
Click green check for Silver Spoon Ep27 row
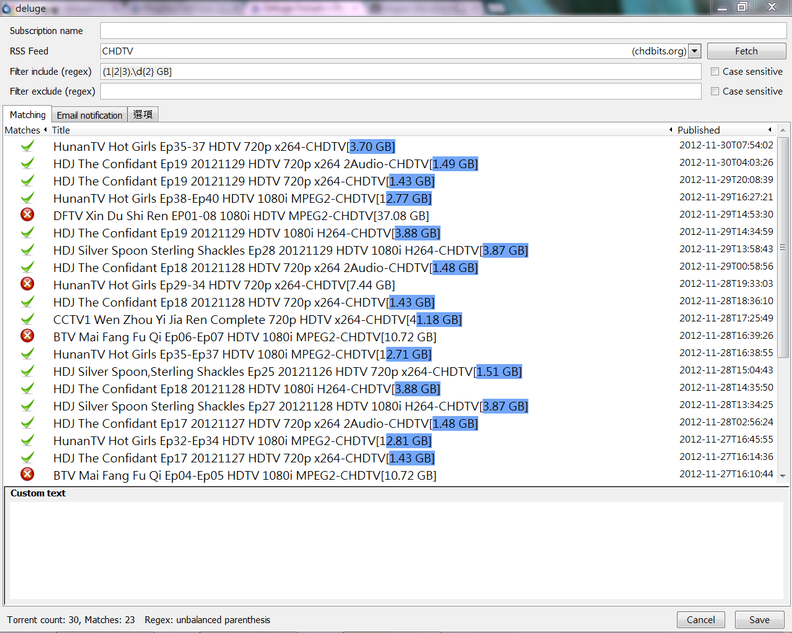point(27,406)
